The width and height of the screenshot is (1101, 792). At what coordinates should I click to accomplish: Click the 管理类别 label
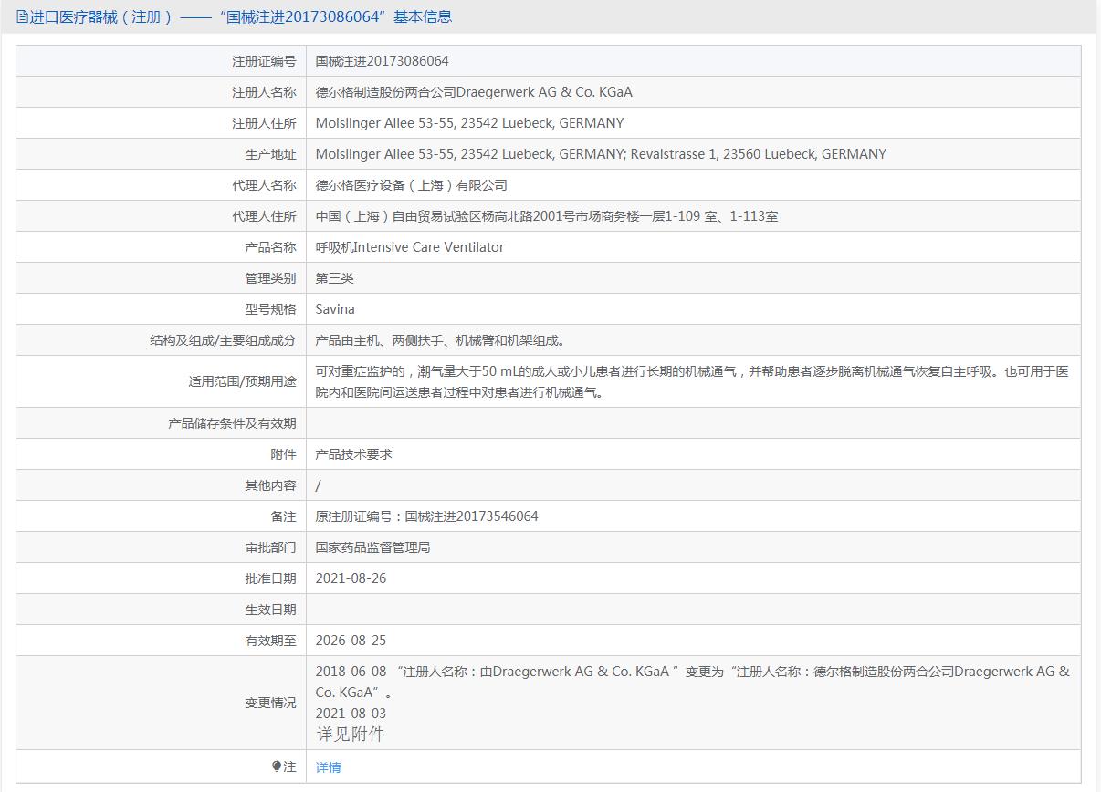(x=270, y=278)
